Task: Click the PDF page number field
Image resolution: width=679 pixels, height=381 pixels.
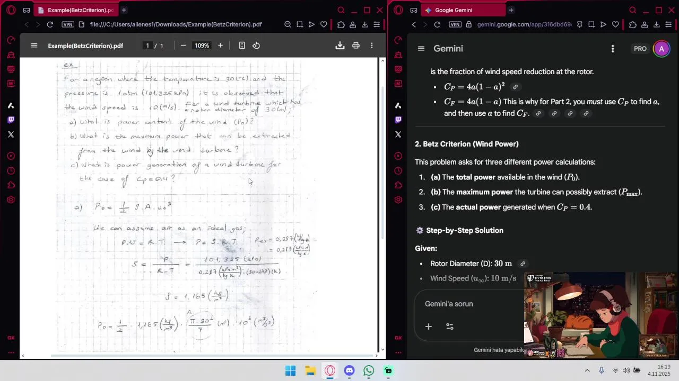Action: click(x=147, y=46)
